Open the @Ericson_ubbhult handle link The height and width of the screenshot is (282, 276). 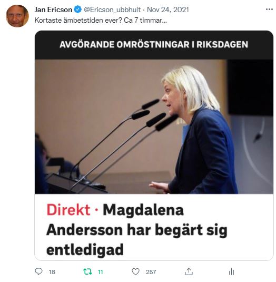[112, 9]
